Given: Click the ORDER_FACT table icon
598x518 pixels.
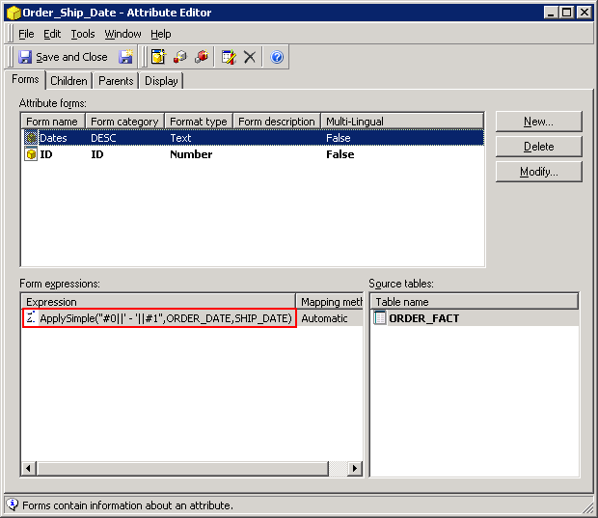Looking at the screenshot, I should [379, 317].
